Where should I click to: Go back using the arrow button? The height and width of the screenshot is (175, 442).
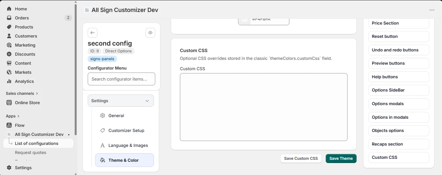point(93,33)
